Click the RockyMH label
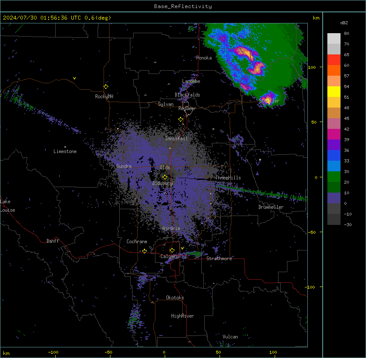 tap(104, 96)
